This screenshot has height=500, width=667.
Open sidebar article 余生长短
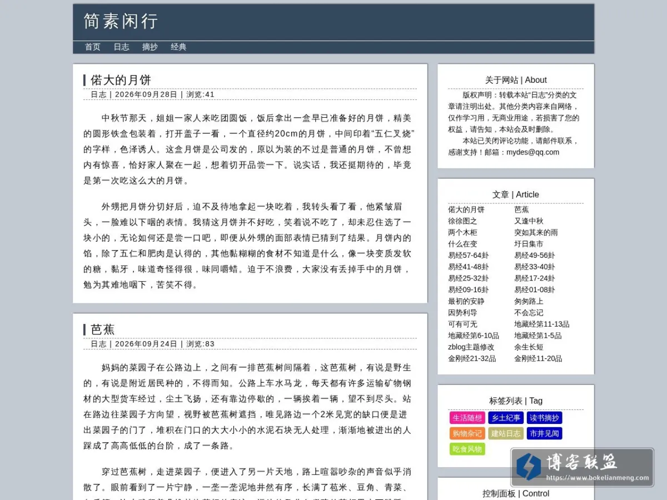(529, 347)
